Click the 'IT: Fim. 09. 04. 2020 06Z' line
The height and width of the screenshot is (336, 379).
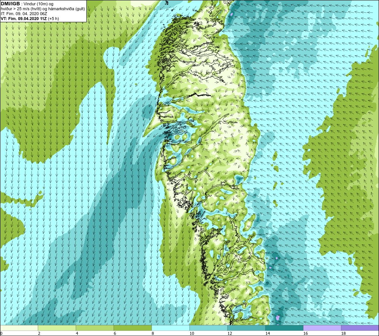click(24, 14)
